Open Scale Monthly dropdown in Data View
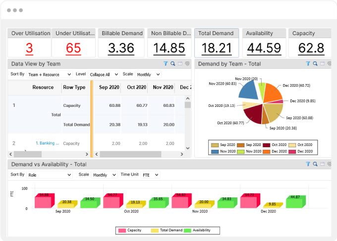Viewport: 337px width, 241px height. (148, 74)
